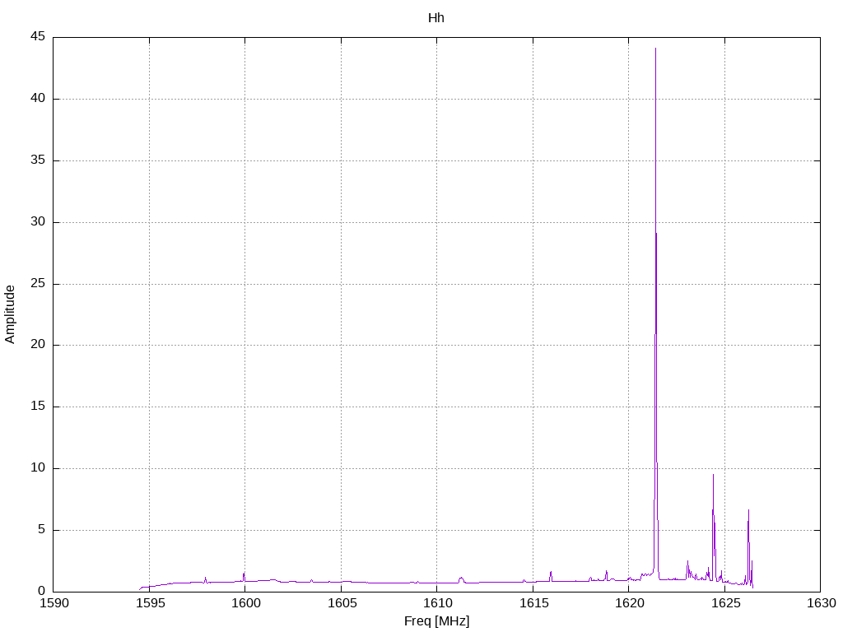The image size is (843, 632).
Task: Click the 25 y-axis tick label
Action: click(x=38, y=283)
